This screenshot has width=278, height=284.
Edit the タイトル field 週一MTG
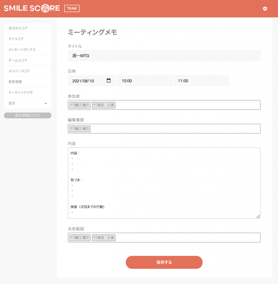[164, 56]
